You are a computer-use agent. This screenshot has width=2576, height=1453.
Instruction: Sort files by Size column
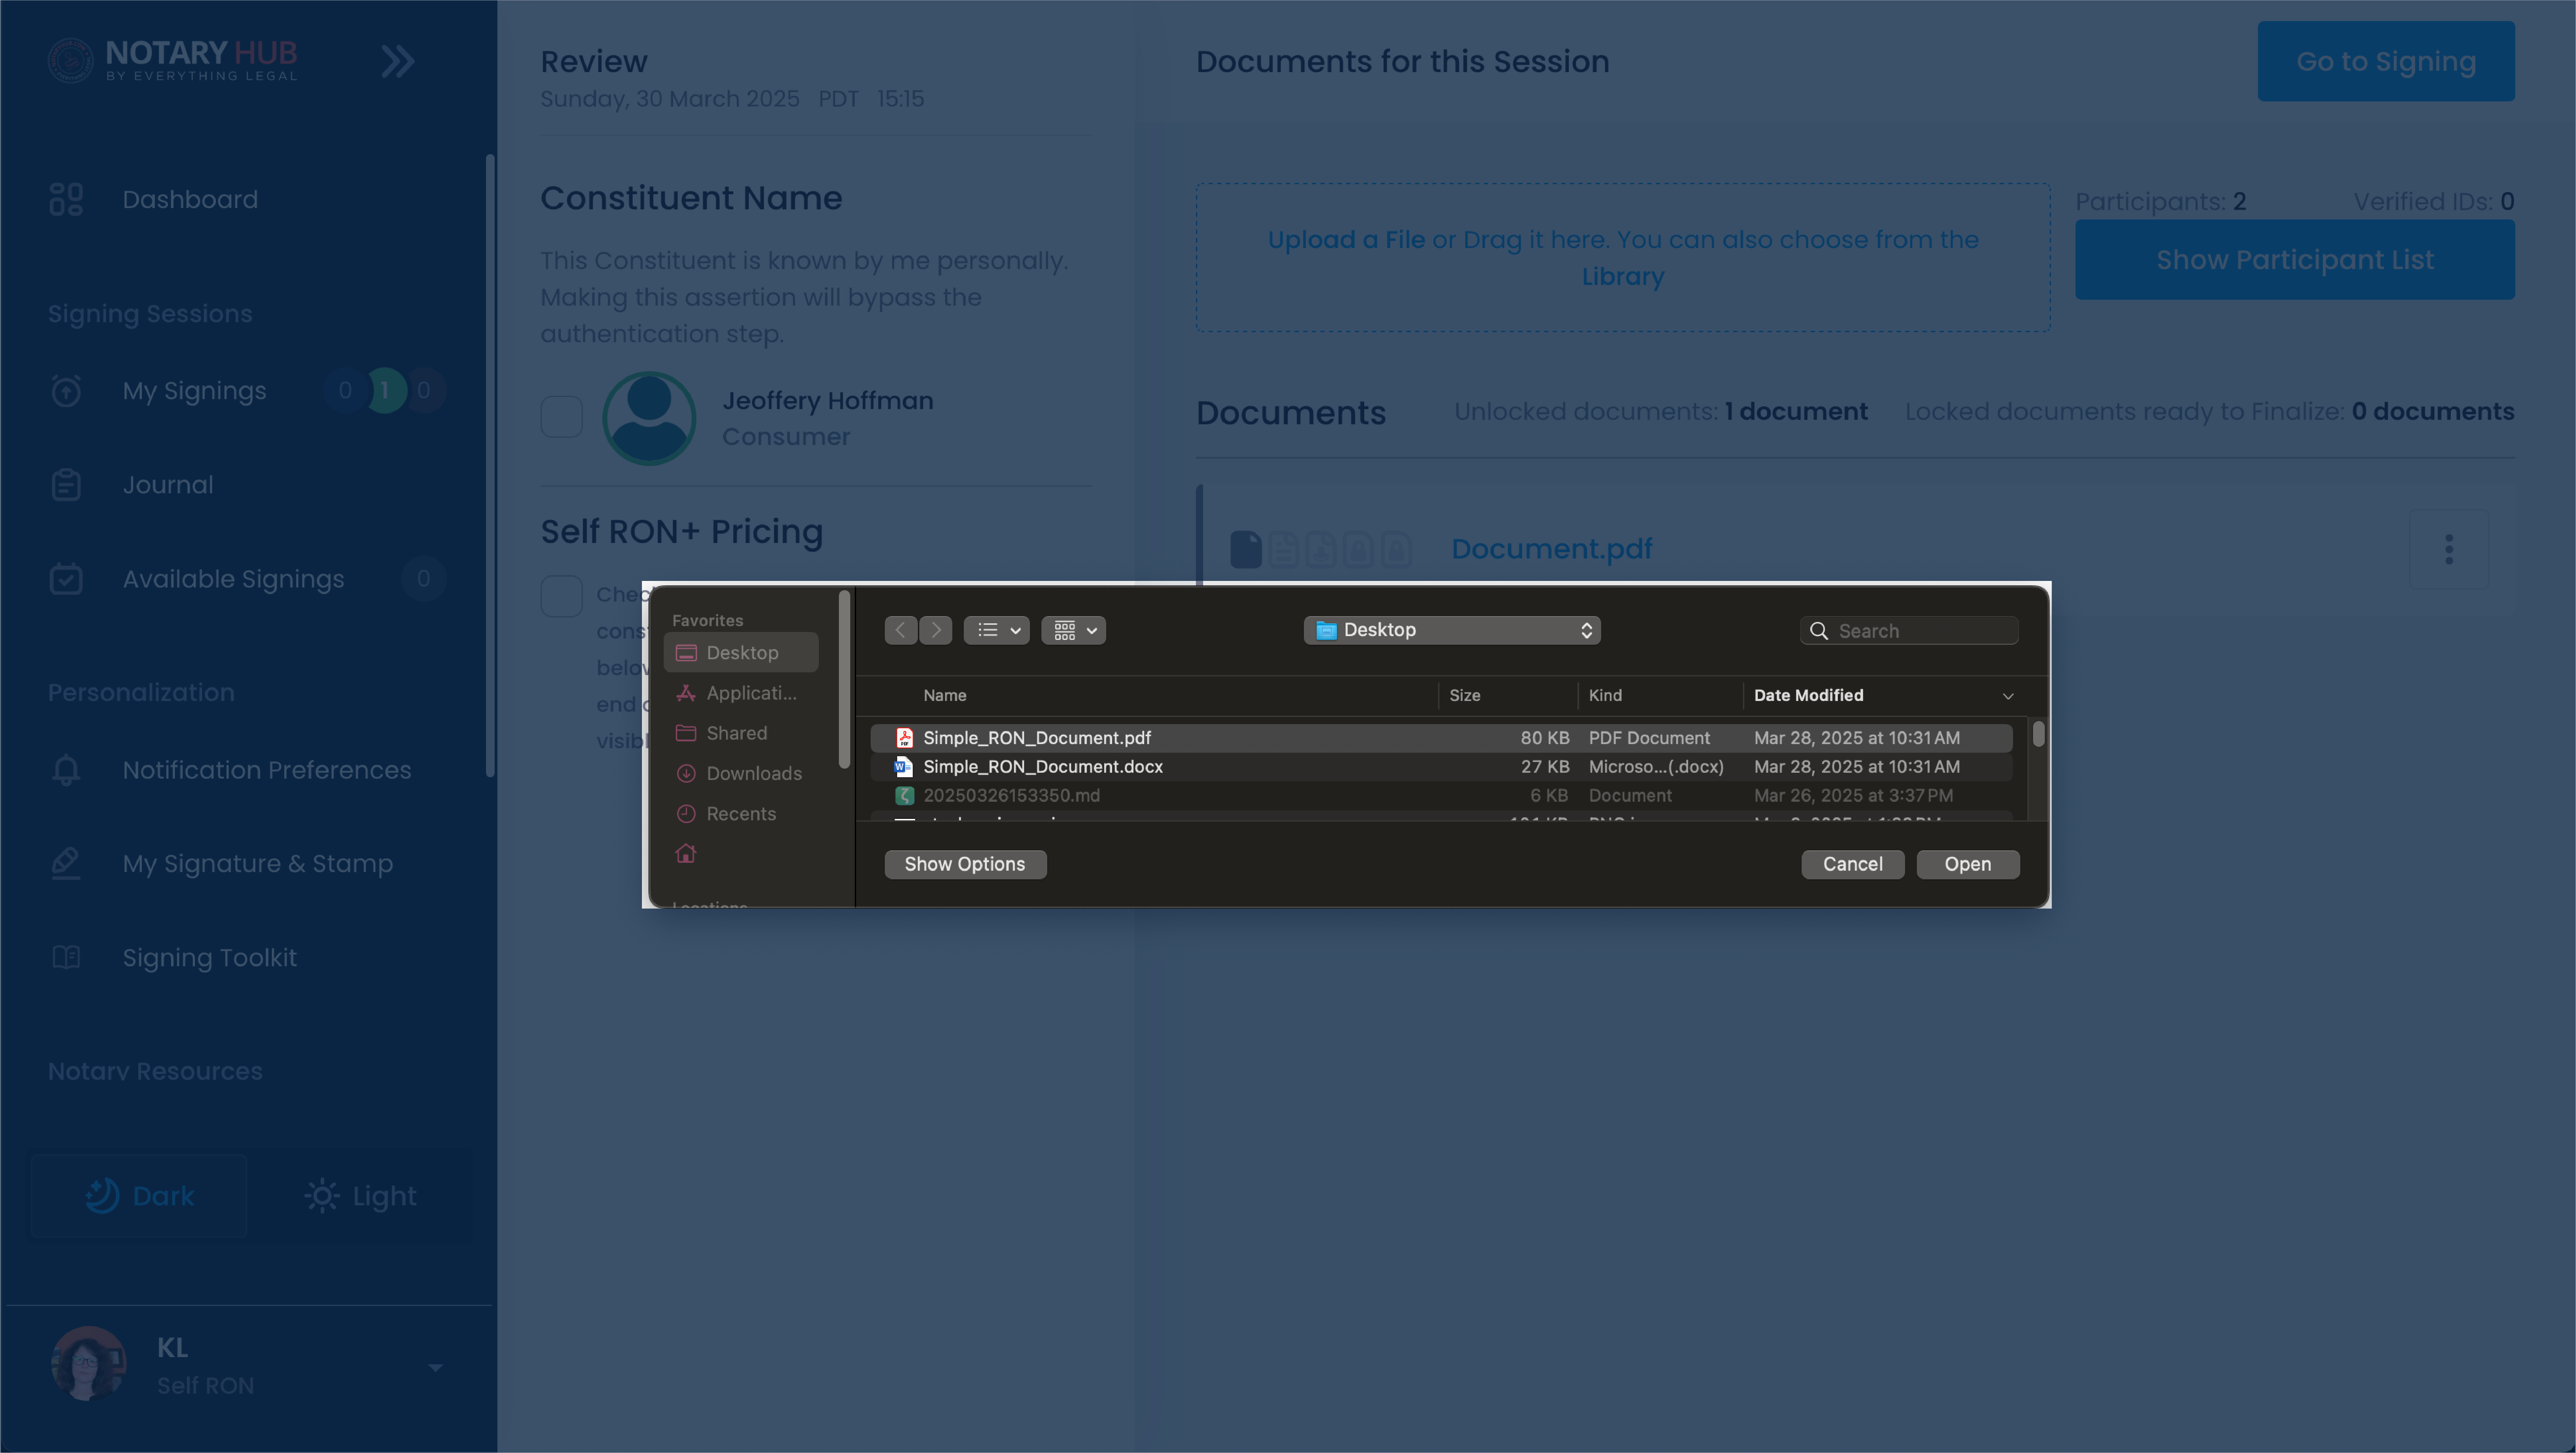click(1465, 696)
